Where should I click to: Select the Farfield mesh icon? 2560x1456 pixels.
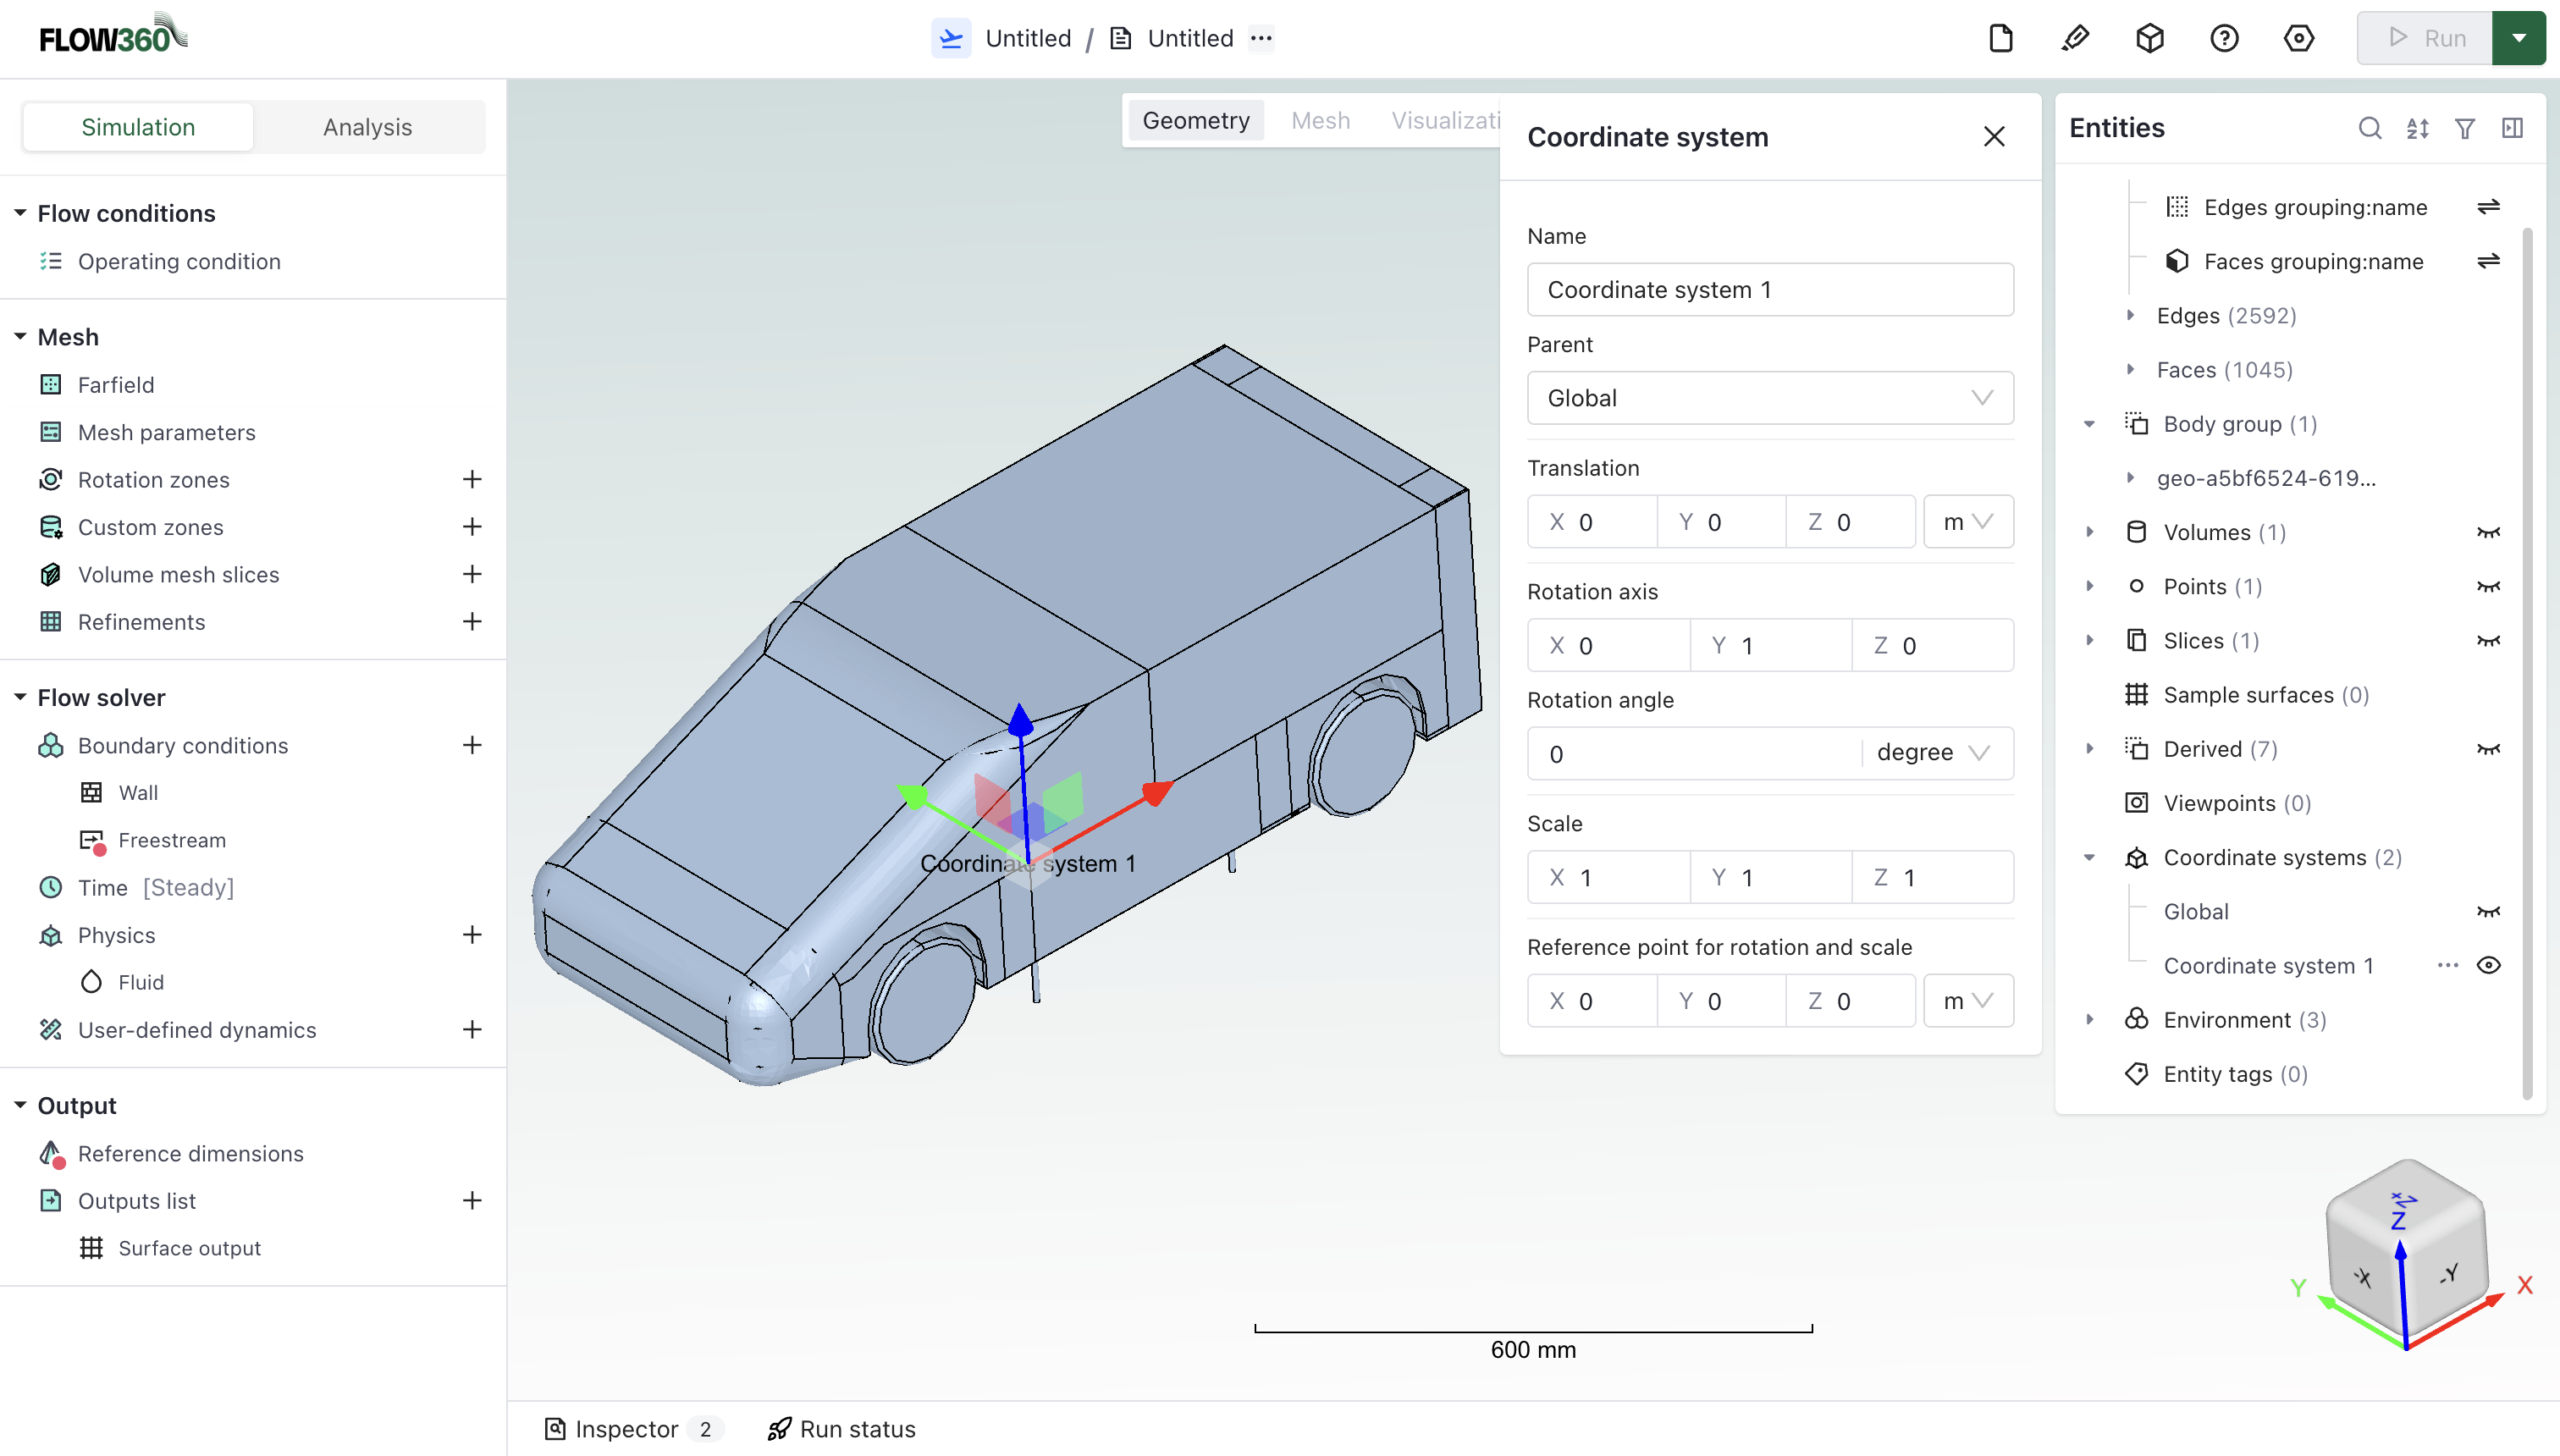coord(51,384)
